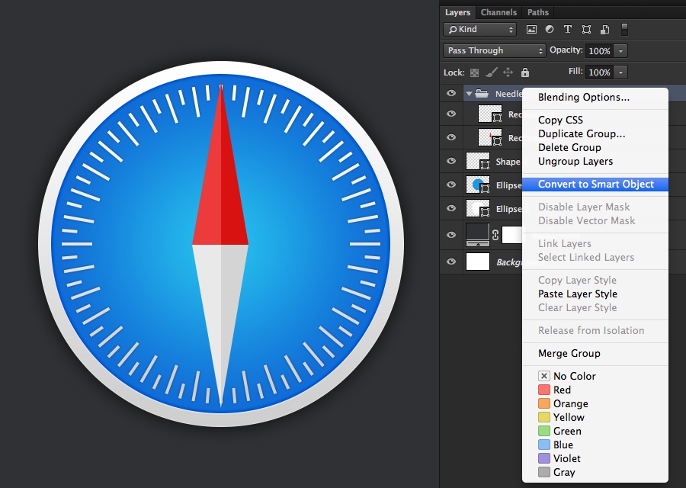
Task: Click first Rectangle layer thumbnail
Action: point(490,114)
